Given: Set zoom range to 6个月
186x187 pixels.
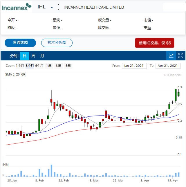Looking at the screenshot, I should (x=39, y=66).
